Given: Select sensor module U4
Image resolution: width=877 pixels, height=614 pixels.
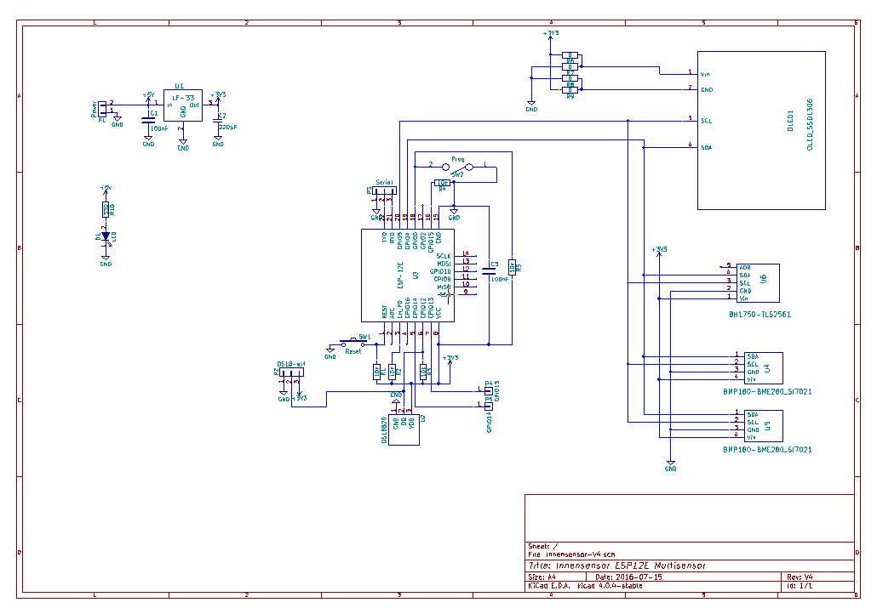Looking at the screenshot, I should (x=764, y=368).
